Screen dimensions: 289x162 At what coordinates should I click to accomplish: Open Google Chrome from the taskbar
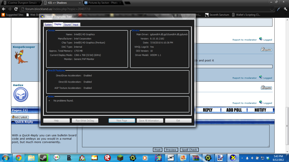[18, 158]
